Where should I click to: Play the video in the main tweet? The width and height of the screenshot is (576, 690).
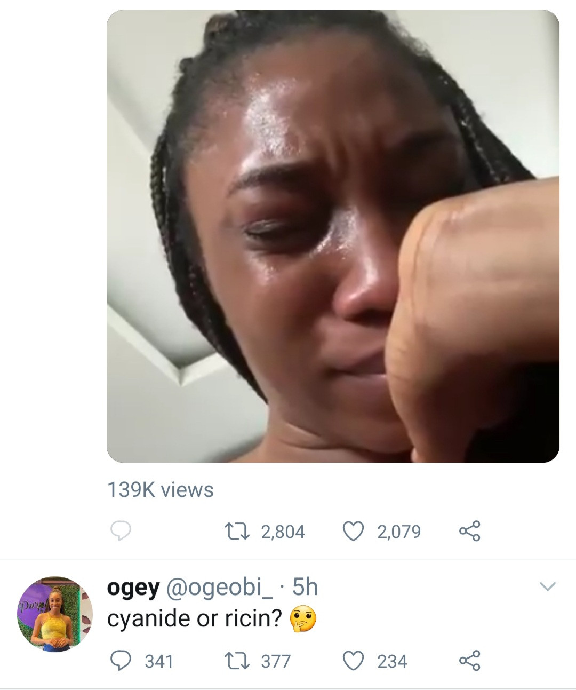pos(333,236)
